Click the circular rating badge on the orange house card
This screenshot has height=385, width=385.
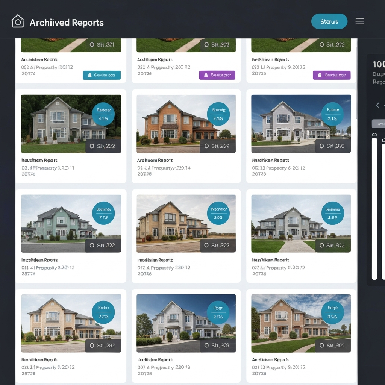218,112
